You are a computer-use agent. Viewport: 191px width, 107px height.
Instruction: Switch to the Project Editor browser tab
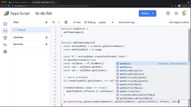43,2
